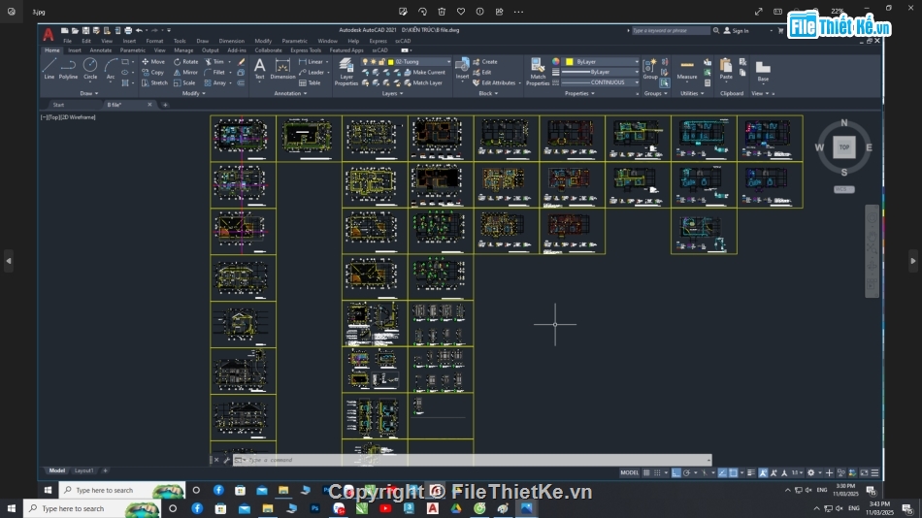Toggle the layer lock padlock icon

pos(381,62)
